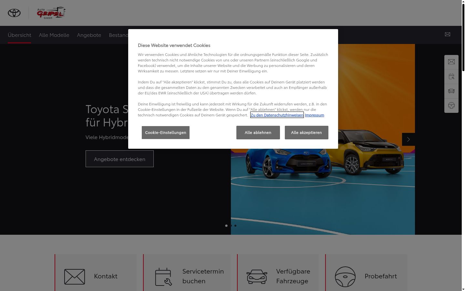Select the Übersicht navigation tab
This screenshot has width=465, height=291.
[x=19, y=35]
